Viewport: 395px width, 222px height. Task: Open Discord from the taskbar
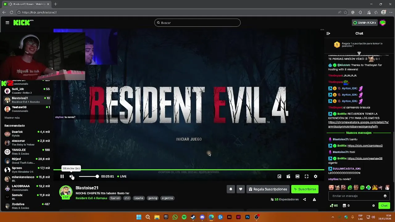[202, 217]
